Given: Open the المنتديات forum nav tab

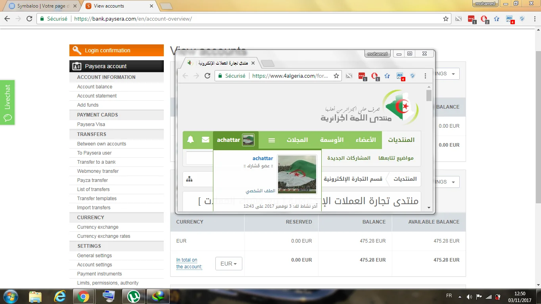Looking at the screenshot, I should point(401,140).
